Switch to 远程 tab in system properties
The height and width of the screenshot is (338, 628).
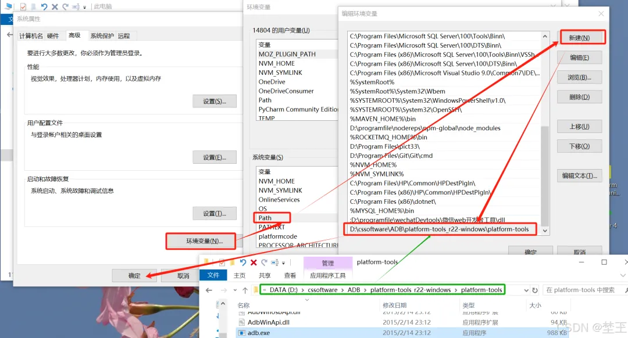[x=124, y=36]
